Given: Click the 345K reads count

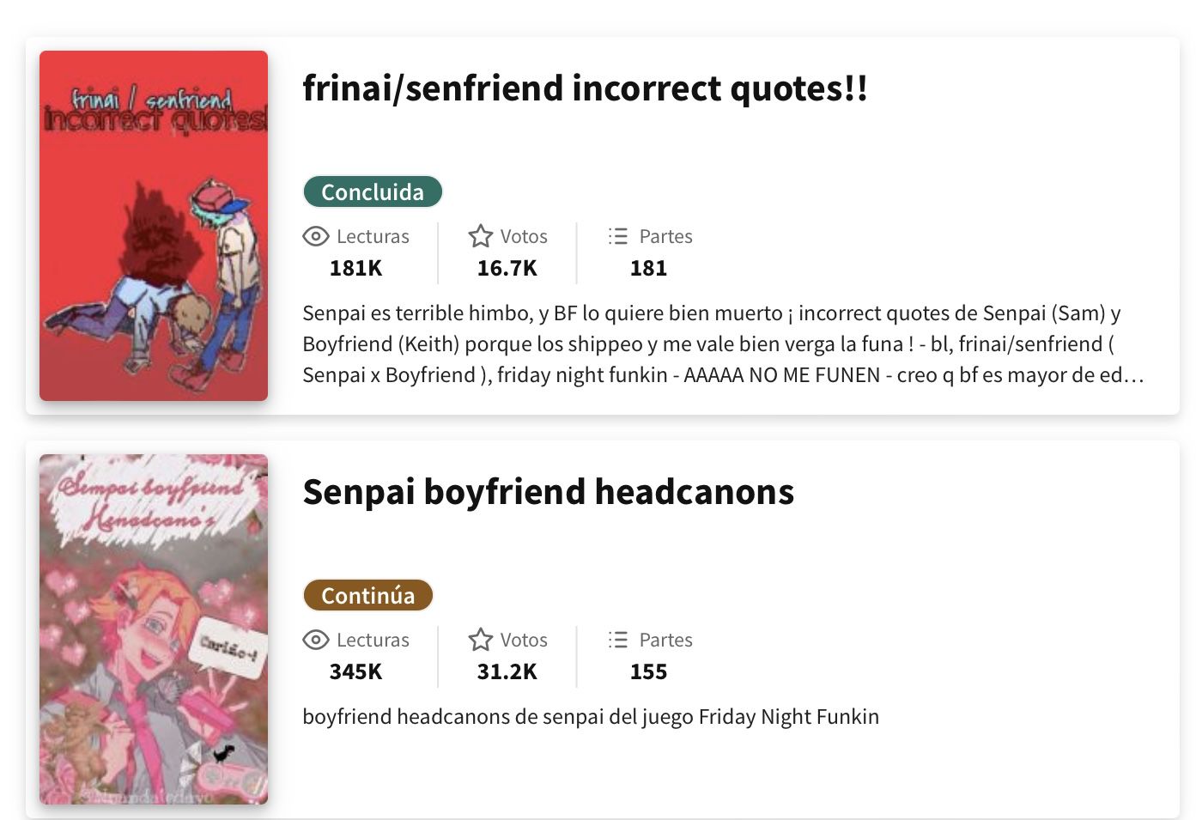Looking at the screenshot, I should click(356, 671).
